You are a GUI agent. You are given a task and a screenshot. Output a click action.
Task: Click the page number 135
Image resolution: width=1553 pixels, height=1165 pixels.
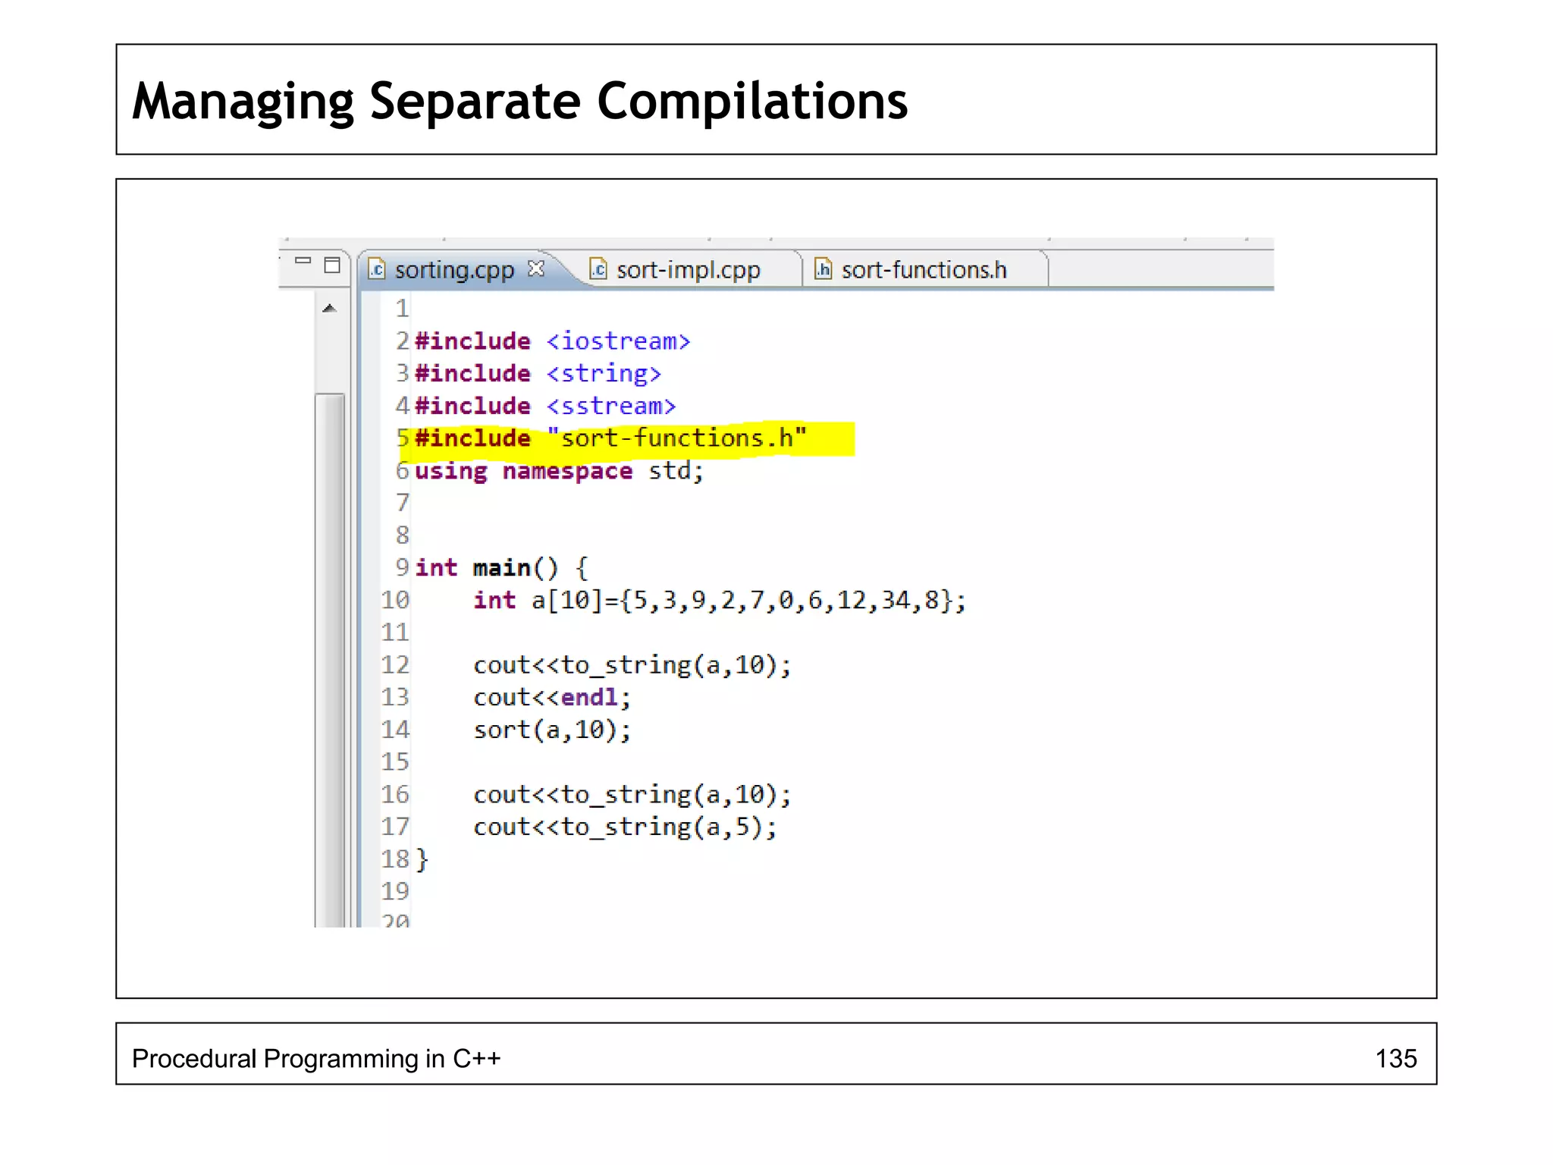coord(1395,1059)
